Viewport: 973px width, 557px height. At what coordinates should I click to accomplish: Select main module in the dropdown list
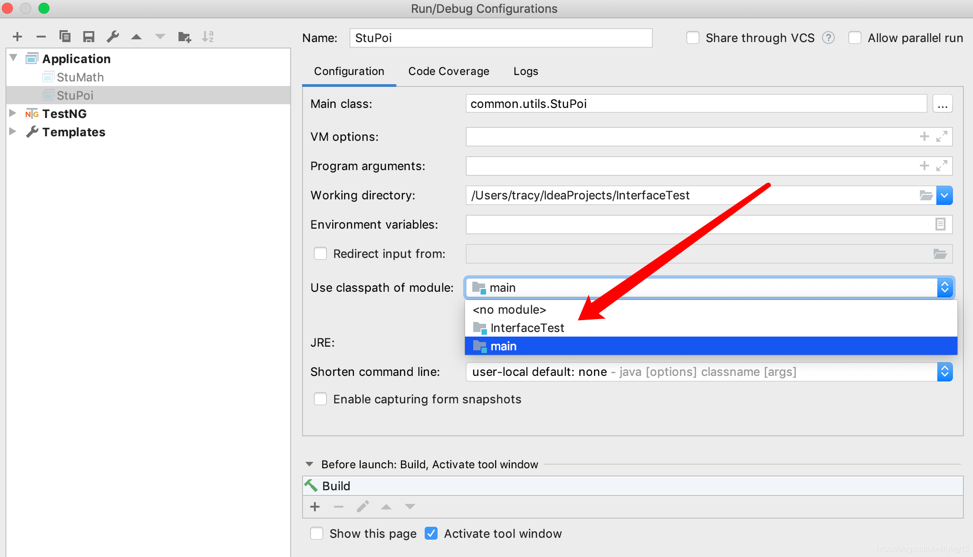(x=711, y=346)
